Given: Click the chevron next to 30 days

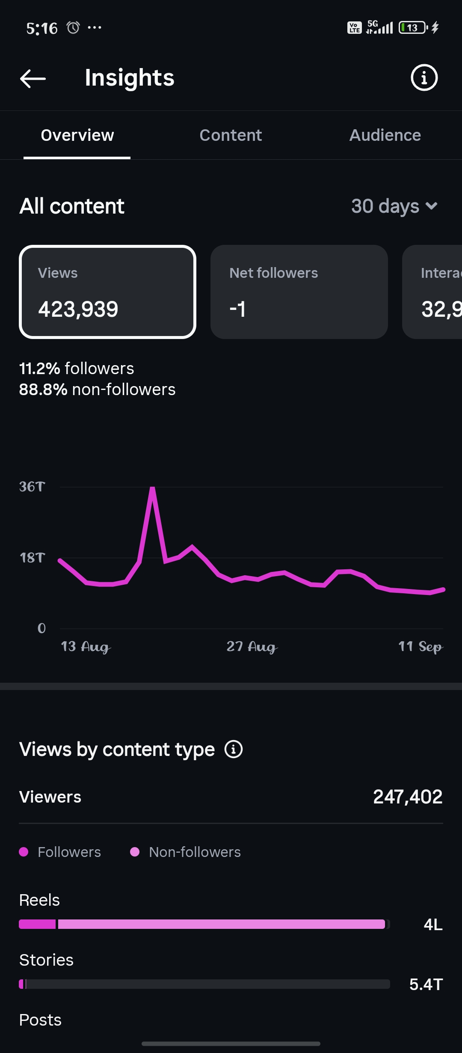Looking at the screenshot, I should [432, 206].
